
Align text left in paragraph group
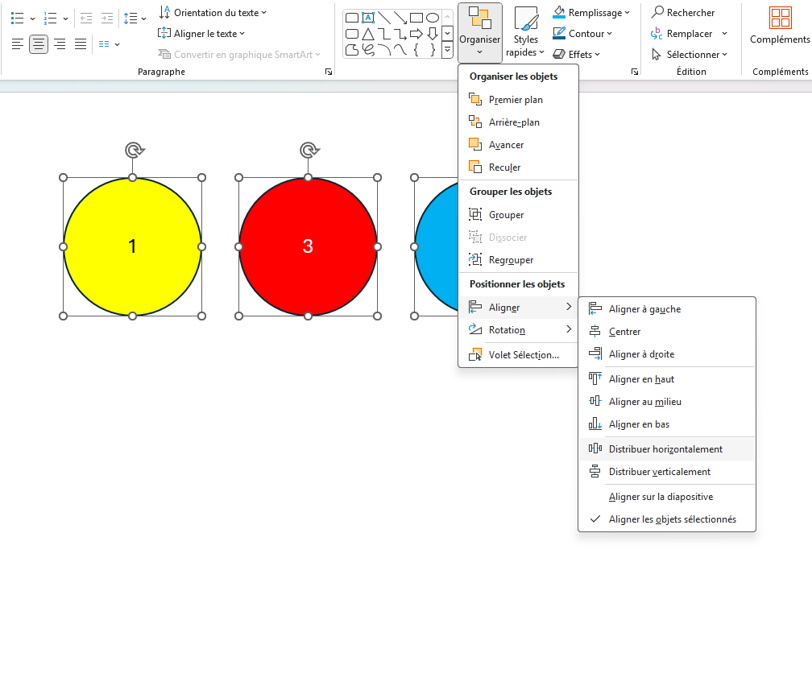tap(18, 44)
